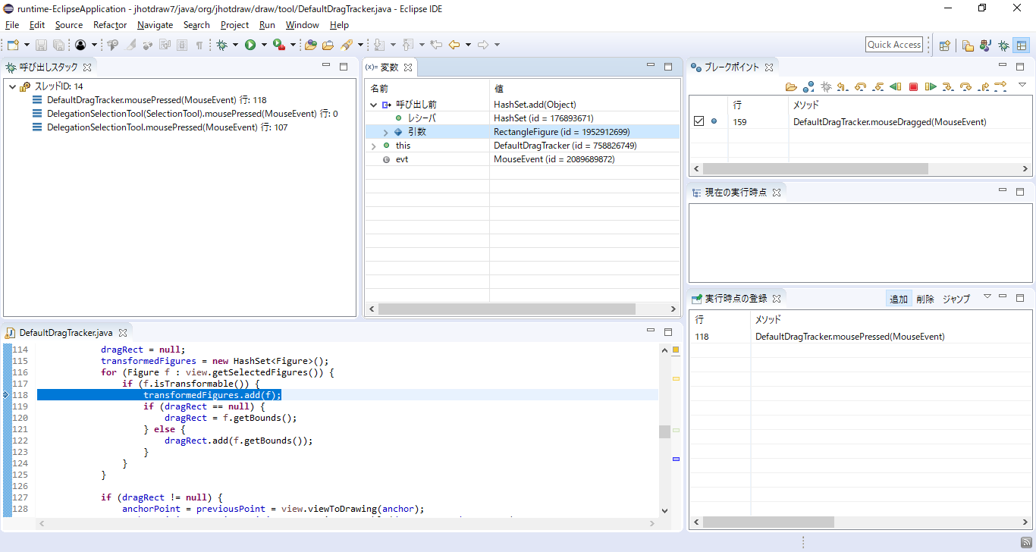The width and height of the screenshot is (1036, 552).
Task: Collapse the スレッドID: 14 tree node
Action: coord(13,86)
